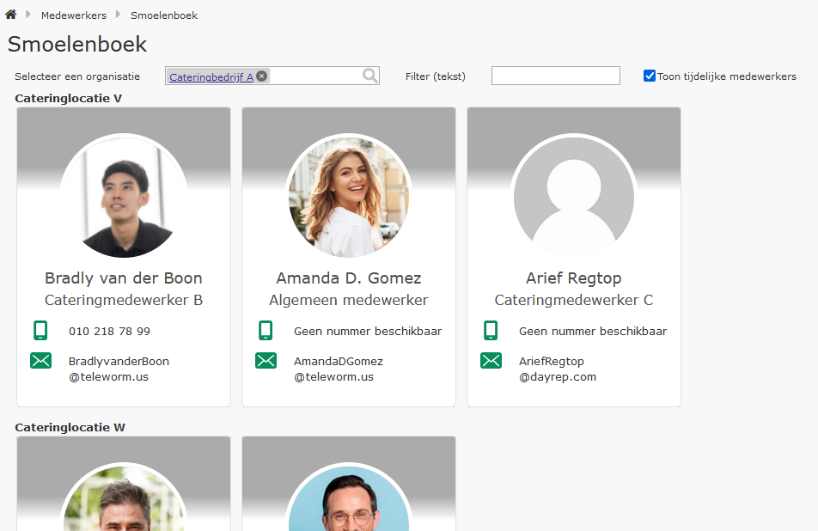The height and width of the screenshot is (531, 818).
Task: Click email icon on Bradly van der Boon's card
Action: 40,361
